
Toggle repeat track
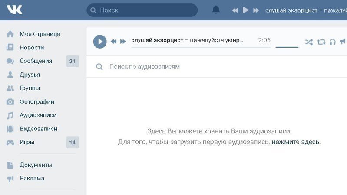[x=321, y=42]
